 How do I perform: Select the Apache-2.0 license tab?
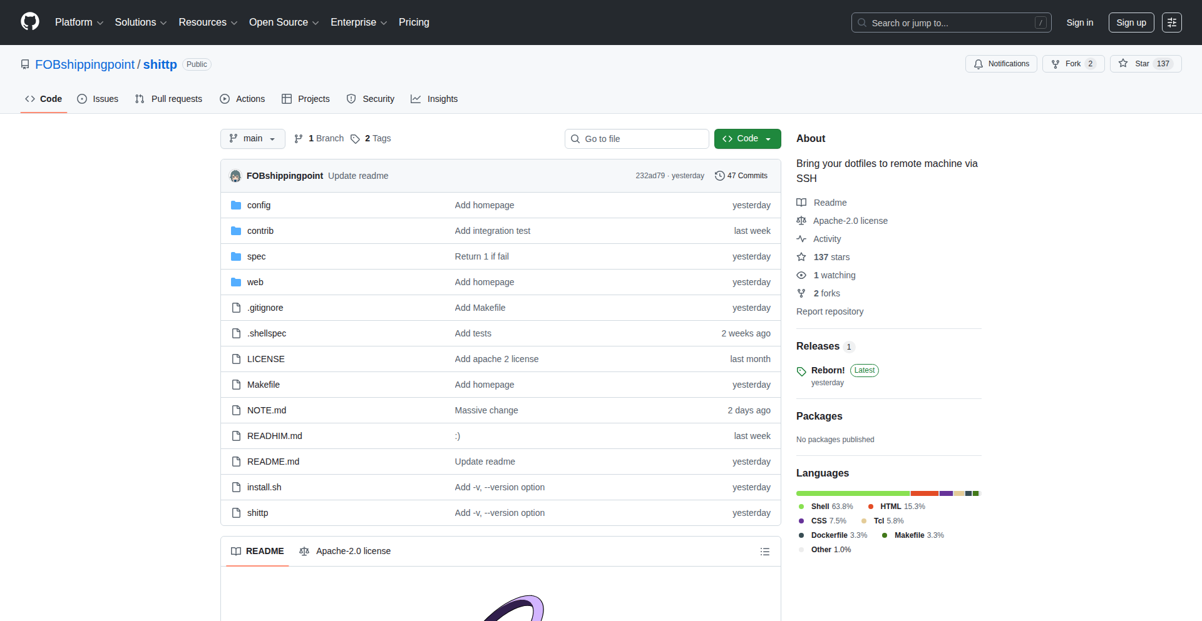click(x=346, y=551)
